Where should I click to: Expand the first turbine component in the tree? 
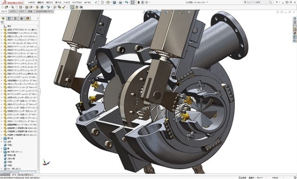(1, 30)
